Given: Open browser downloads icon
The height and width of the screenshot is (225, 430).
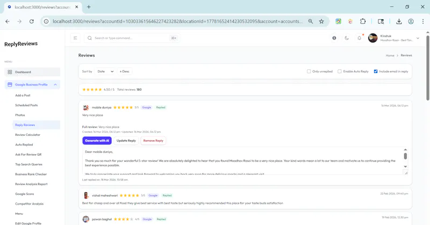Looking at the screenshot, I should [399, 21].
